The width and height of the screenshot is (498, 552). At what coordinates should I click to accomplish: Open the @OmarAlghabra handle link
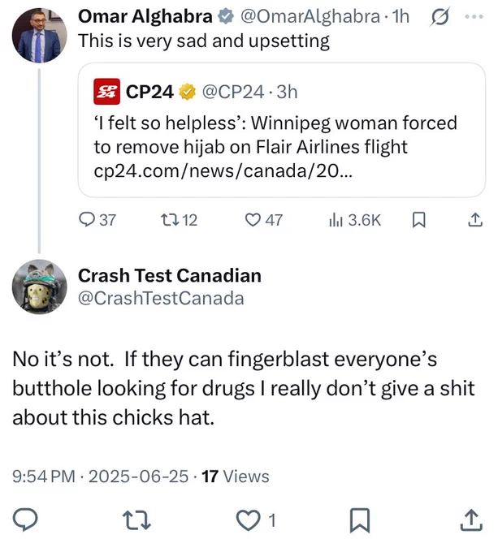coord(310,16)
